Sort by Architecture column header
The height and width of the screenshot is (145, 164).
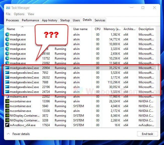(x=129, y=29)
